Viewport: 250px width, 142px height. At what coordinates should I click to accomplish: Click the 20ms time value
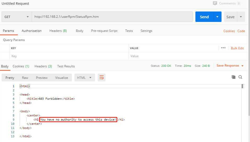[x=187, y=66]
